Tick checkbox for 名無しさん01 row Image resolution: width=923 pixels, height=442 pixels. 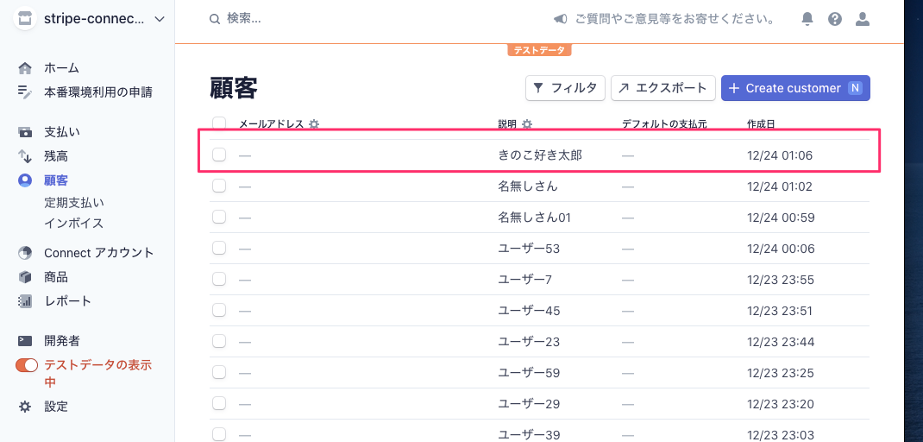coord(219,217)
